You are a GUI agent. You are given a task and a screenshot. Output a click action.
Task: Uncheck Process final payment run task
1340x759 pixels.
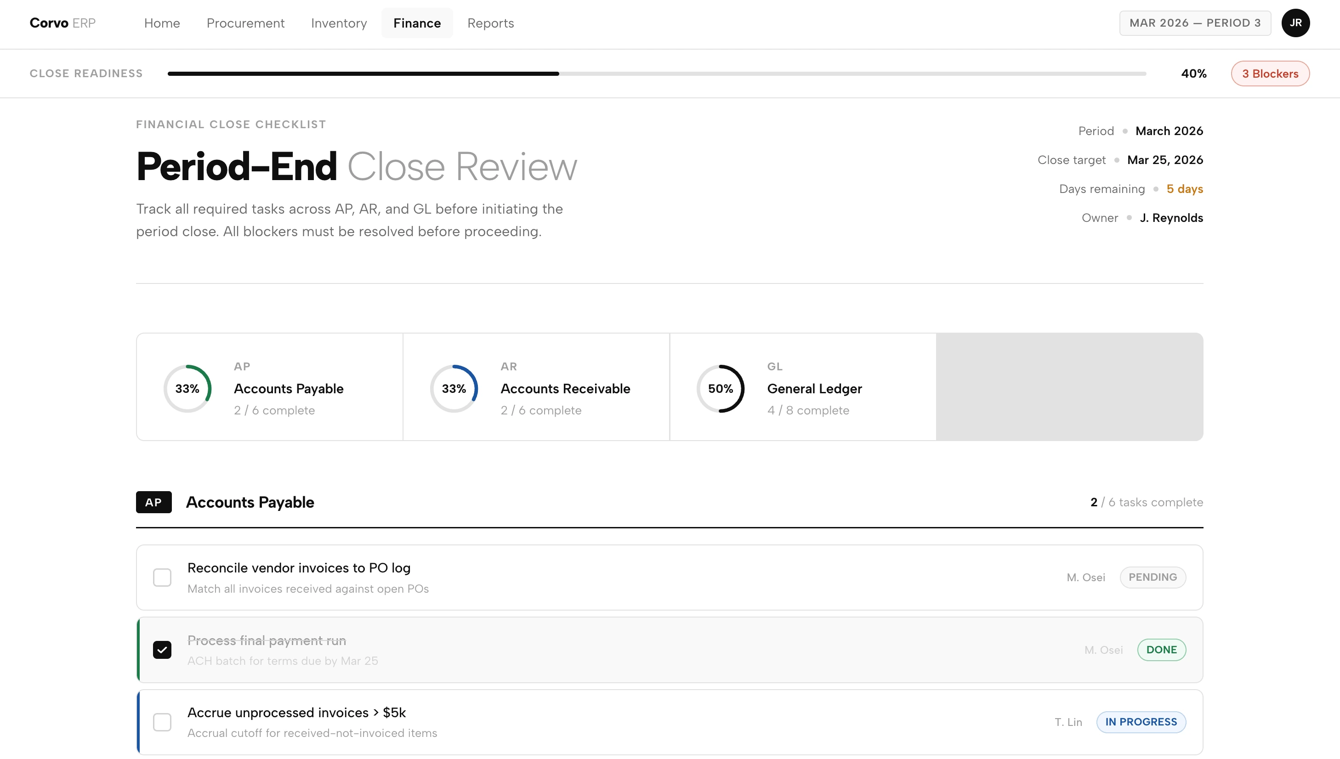(162, 650)
